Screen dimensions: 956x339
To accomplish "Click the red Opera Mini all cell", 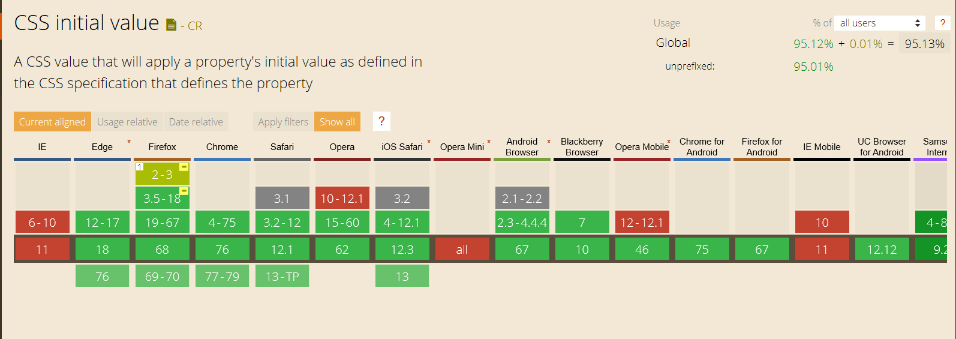I will click(x=462, y=250).
